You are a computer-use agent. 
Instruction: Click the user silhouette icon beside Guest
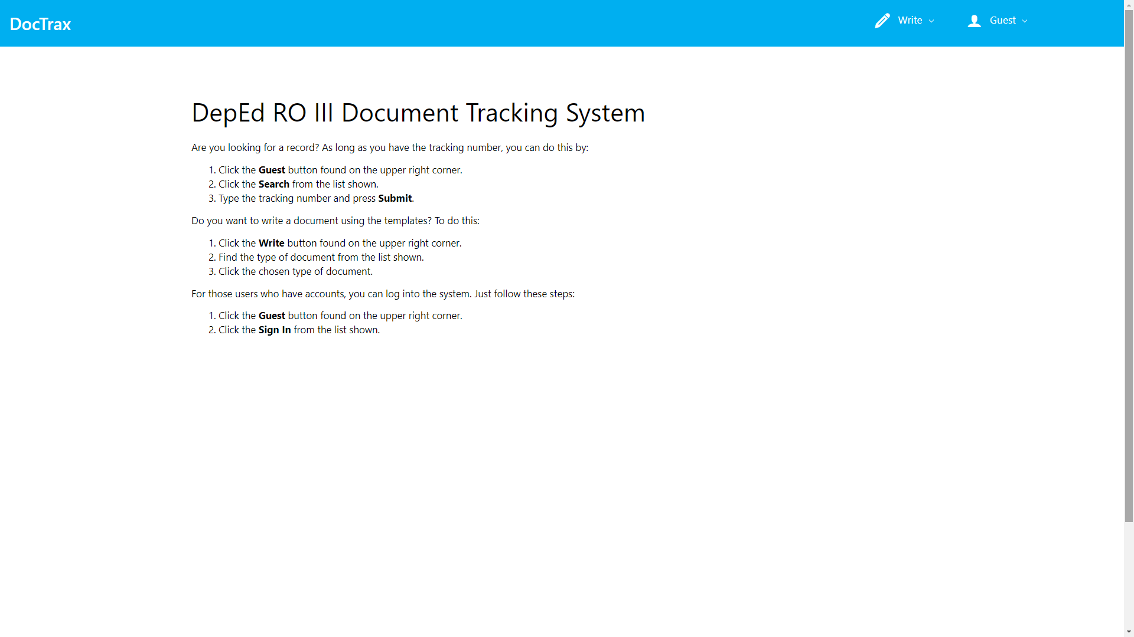click(974, 21)
